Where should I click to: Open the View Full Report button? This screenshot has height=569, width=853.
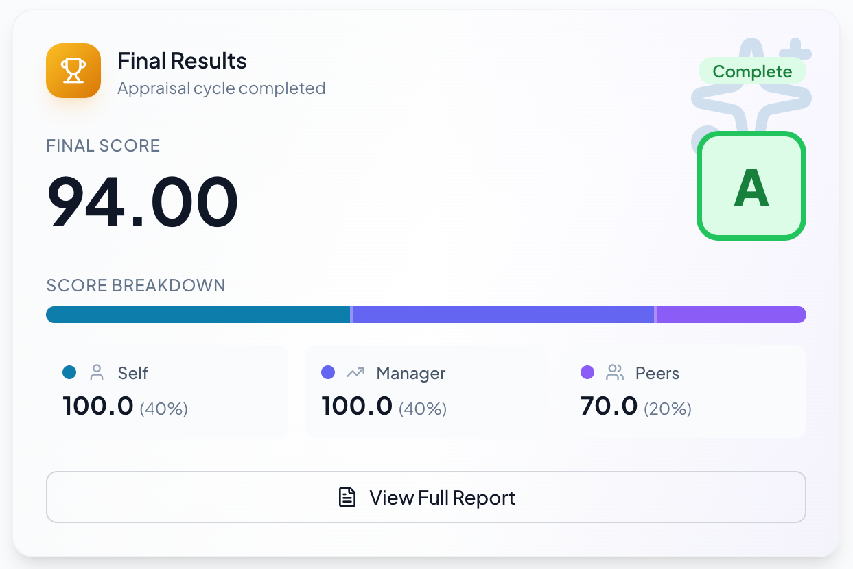coord(426,497)
